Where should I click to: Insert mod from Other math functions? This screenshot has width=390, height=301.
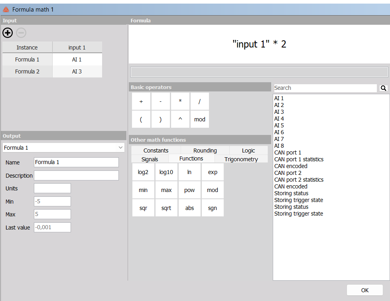click(213, 190)
